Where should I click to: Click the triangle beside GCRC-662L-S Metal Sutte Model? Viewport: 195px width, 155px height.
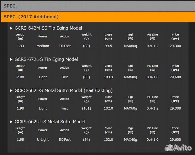[x=11, y=91]
